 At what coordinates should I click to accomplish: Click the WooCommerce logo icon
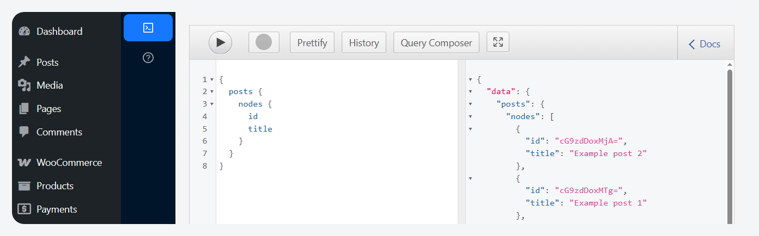click(24, 163)
